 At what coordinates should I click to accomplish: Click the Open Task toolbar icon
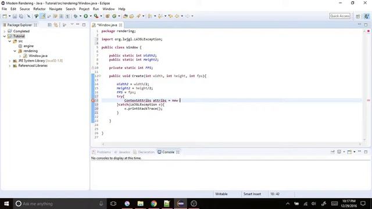point(132,16)
